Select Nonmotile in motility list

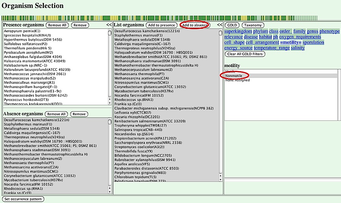coord(234,76)
